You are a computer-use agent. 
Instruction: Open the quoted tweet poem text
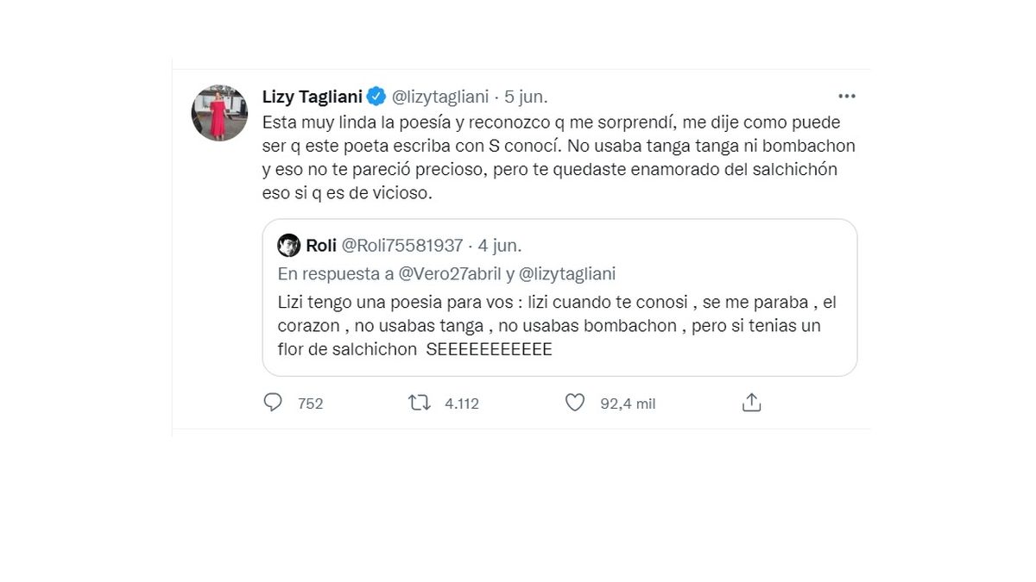557,327
